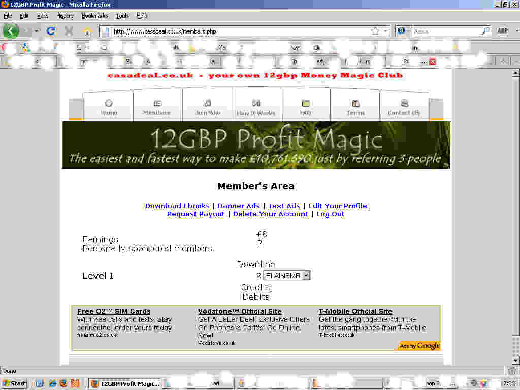The height and width of the screenshot is (390, 520).
Task: Click the Edit Your Profile link
Action: [338, 206]
